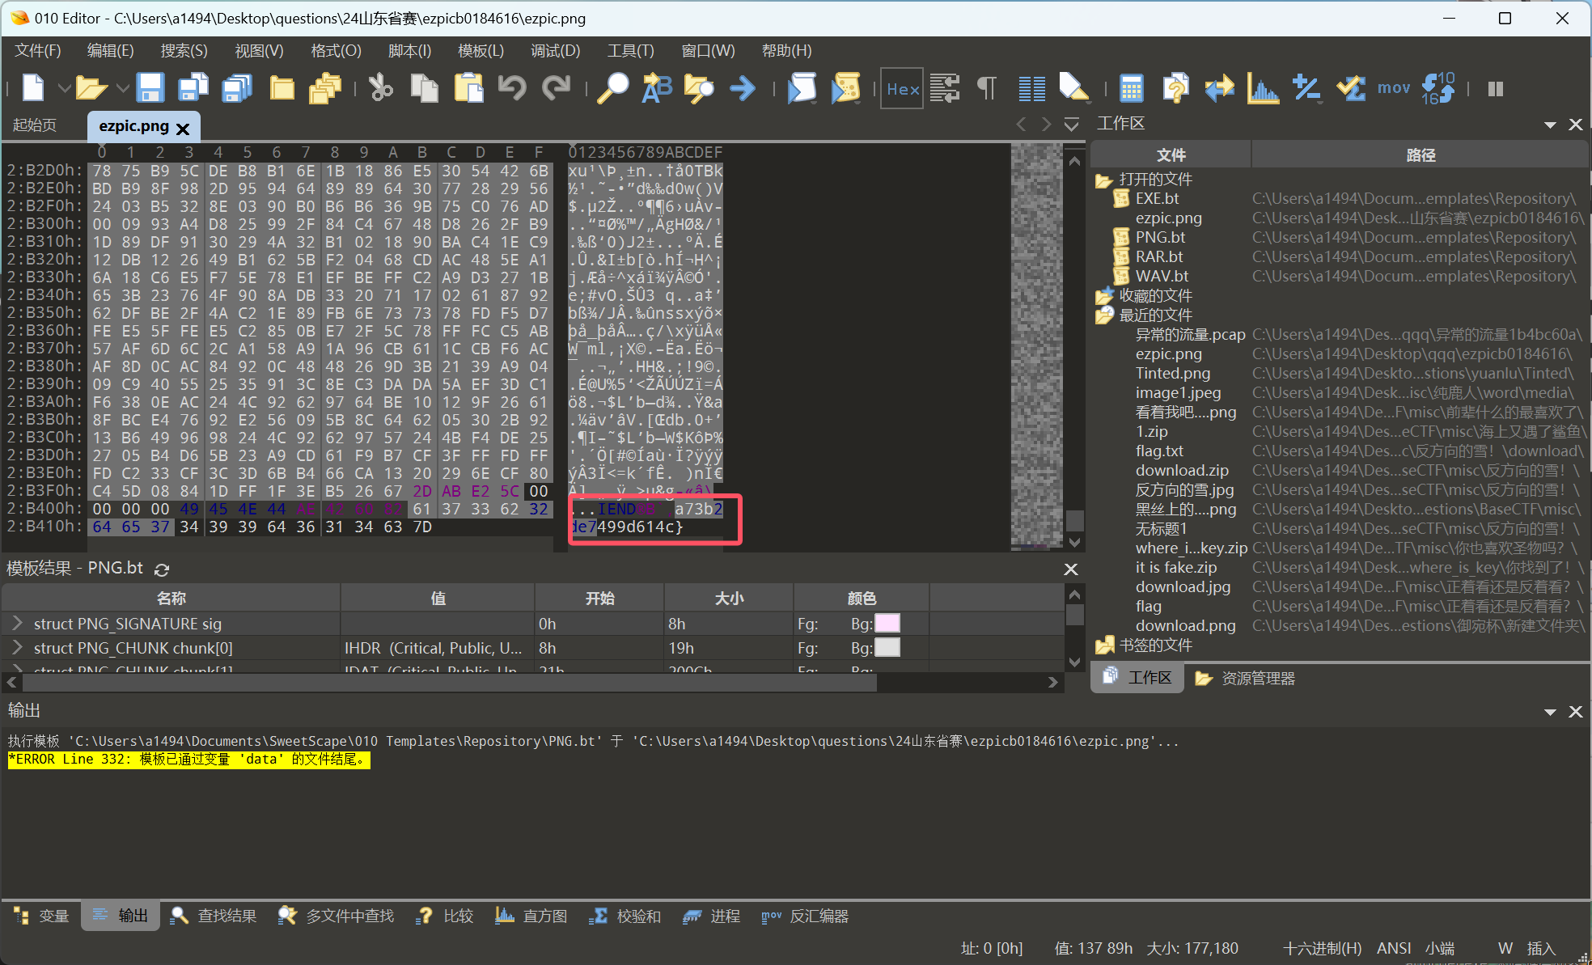
Task: Run script using the toolbar icon
Action: [x=801, y=88]
